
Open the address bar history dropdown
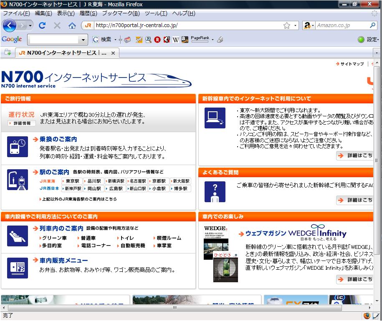click(295, 25)
